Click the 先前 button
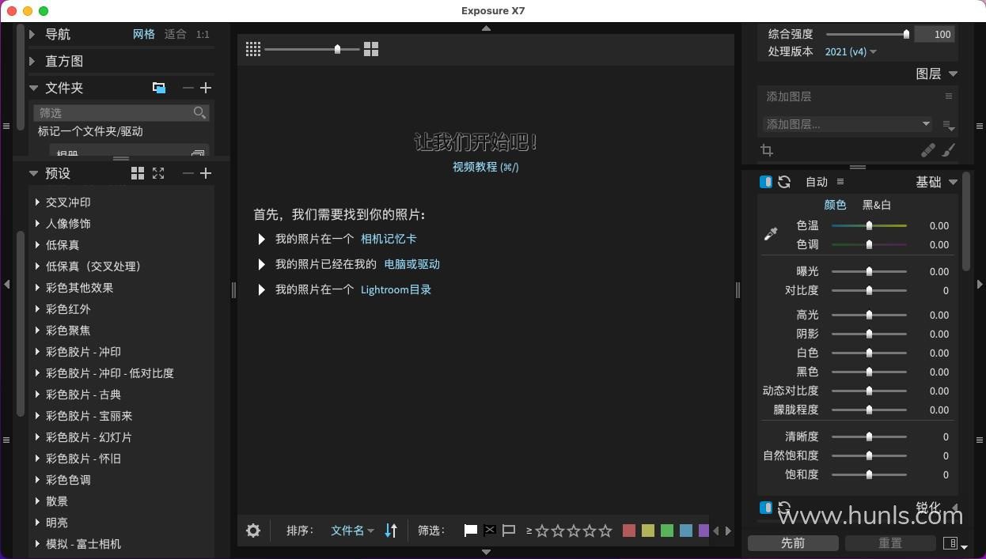 point(793,543)
